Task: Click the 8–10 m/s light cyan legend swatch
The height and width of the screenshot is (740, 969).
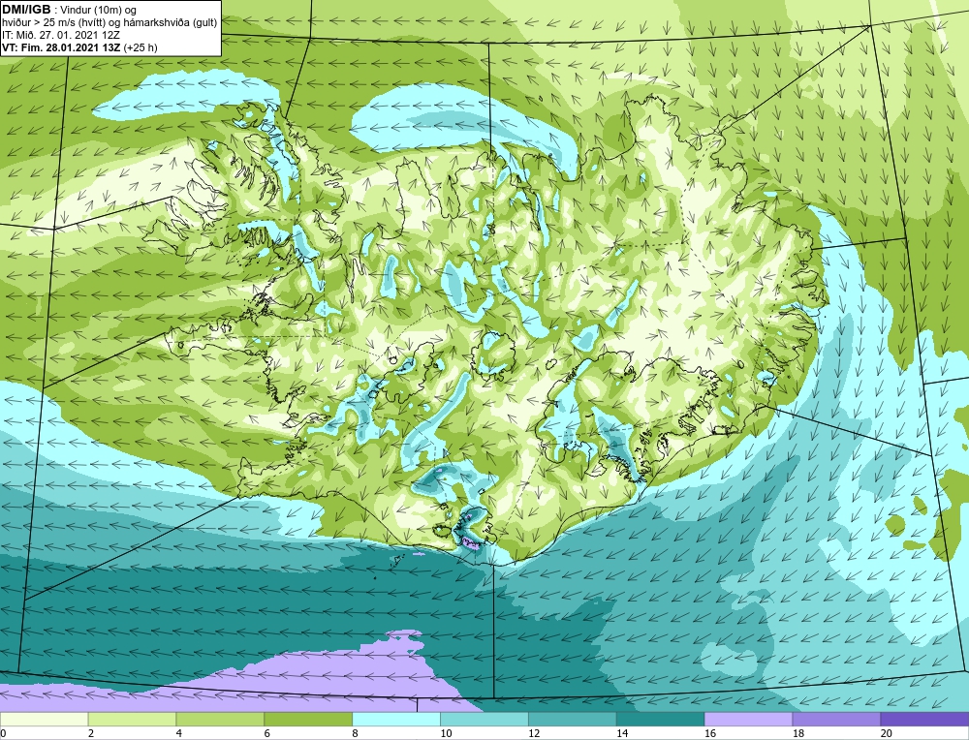Action: (x=396, y=719)
